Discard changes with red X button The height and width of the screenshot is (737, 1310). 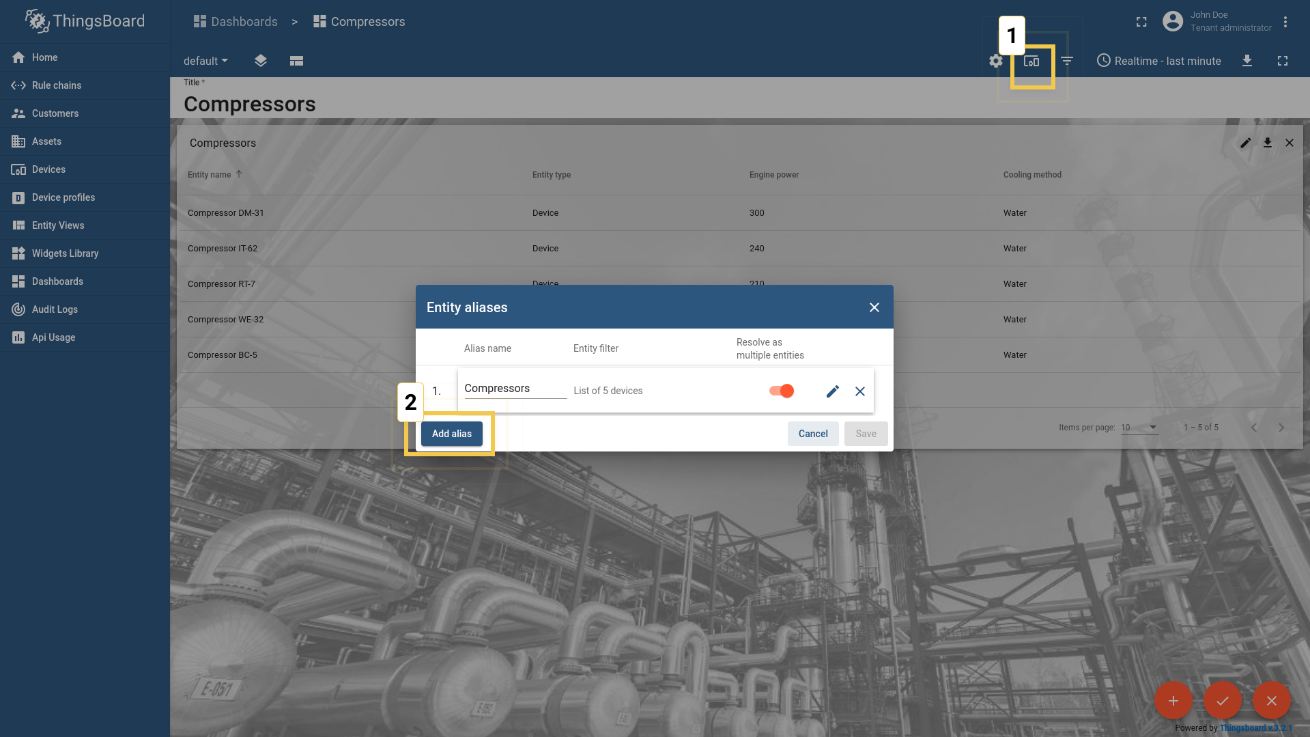tap(1272, 701)
